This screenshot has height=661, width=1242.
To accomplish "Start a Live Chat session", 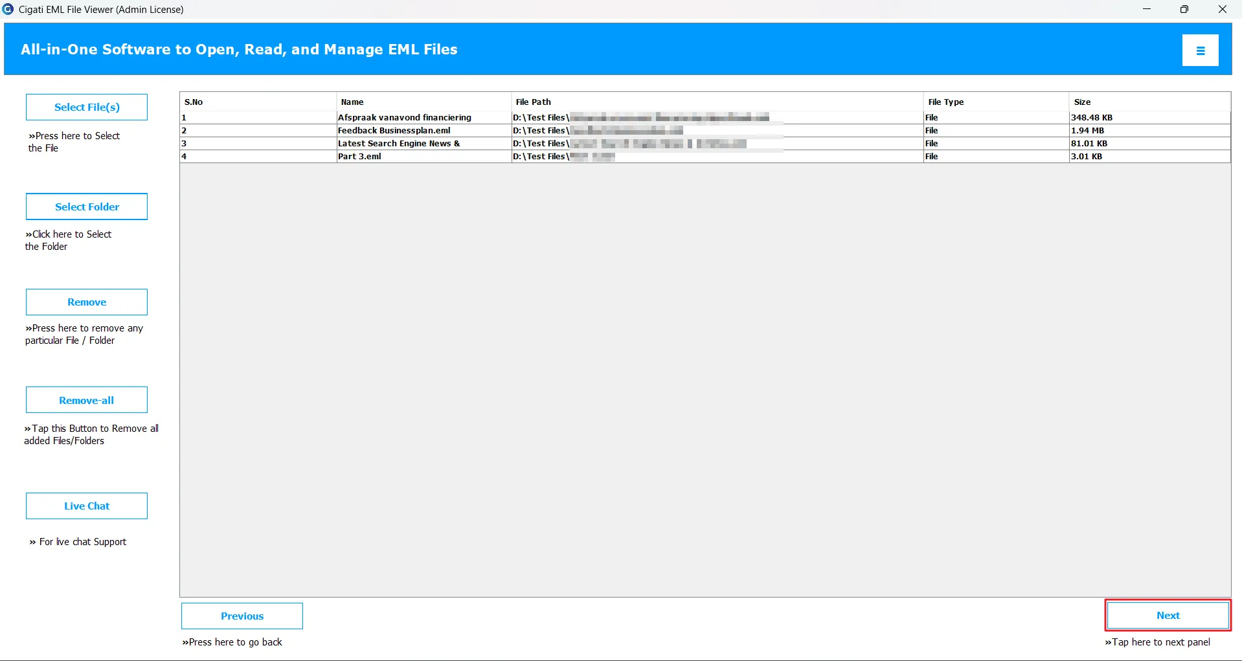I will coord(87,506).
